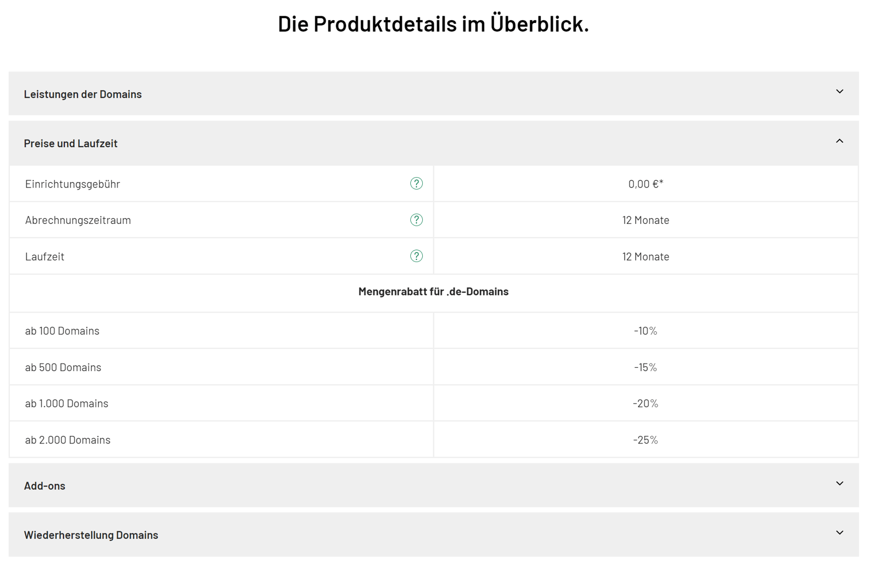Viewport: 873px width, 570px height.
Task: Click the Wiederherstellung Domains title
Action: coord(91,535)
